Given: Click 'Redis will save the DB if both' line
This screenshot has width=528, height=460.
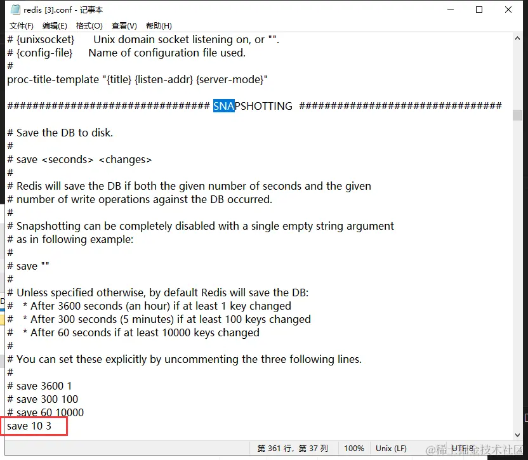Looking at the screenshot, I should point(189,186).
